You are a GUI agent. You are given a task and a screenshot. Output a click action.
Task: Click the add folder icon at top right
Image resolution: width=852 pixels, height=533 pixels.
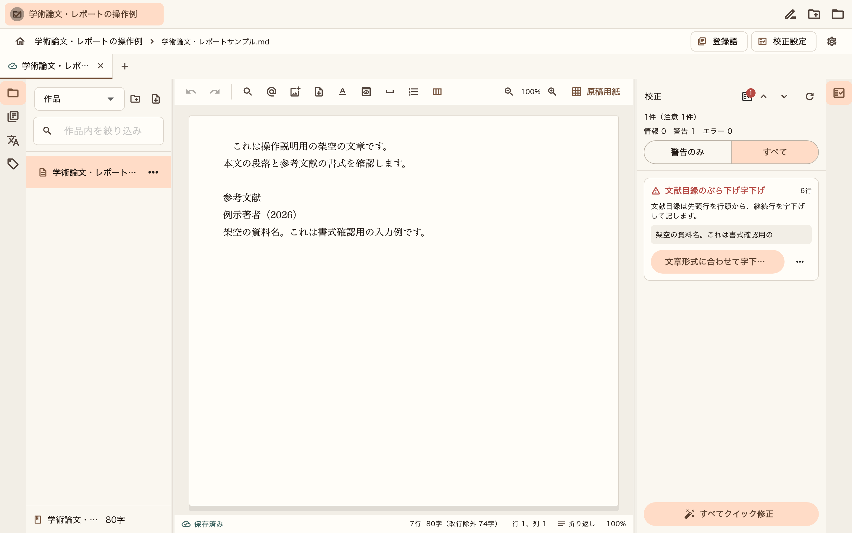[814, 14]
